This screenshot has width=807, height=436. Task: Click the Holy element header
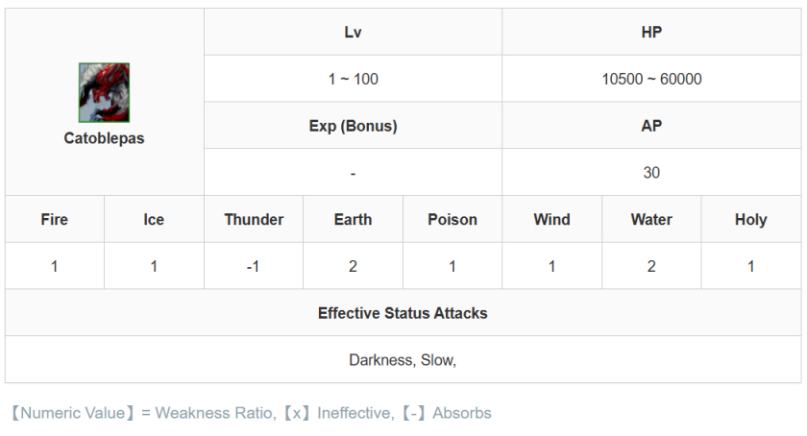[x=750, y=220]
